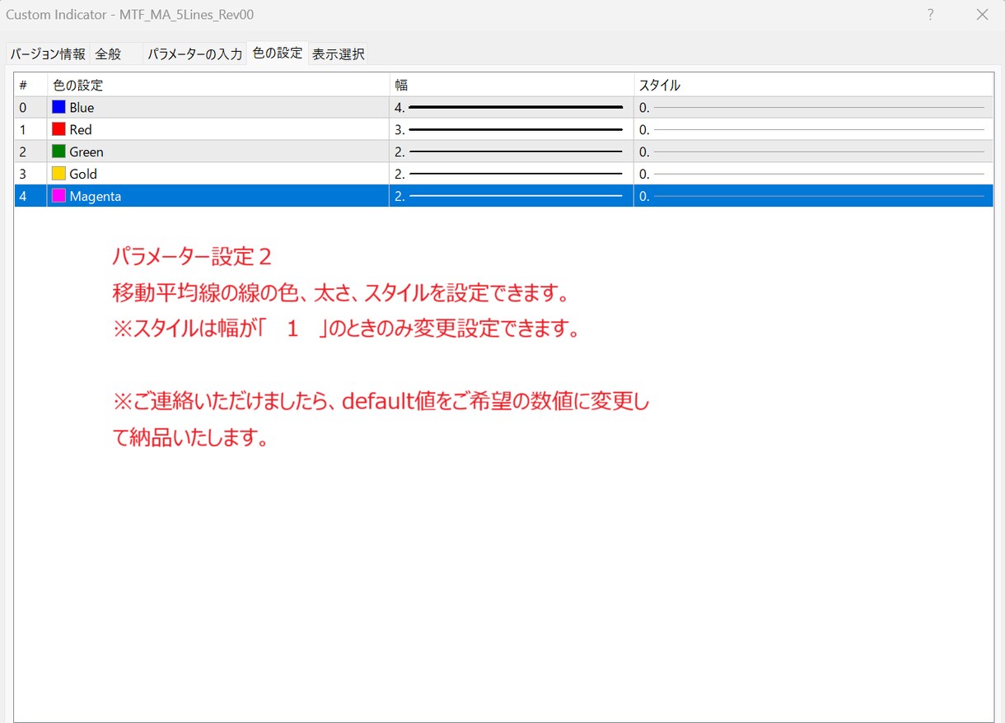Viewport: 1005px width, 723px height.
Task: Open the パラメーターの入力 tab
Action: pyautogui.click(x=194, y=54)
